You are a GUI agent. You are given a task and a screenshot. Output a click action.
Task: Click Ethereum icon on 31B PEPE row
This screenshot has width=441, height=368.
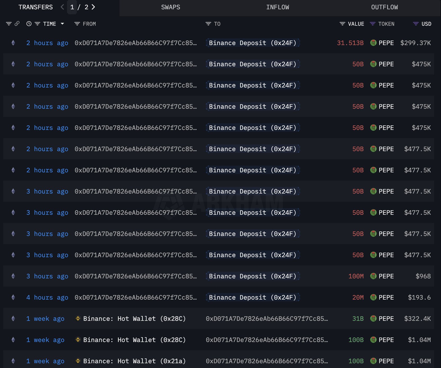click(13, 318)
